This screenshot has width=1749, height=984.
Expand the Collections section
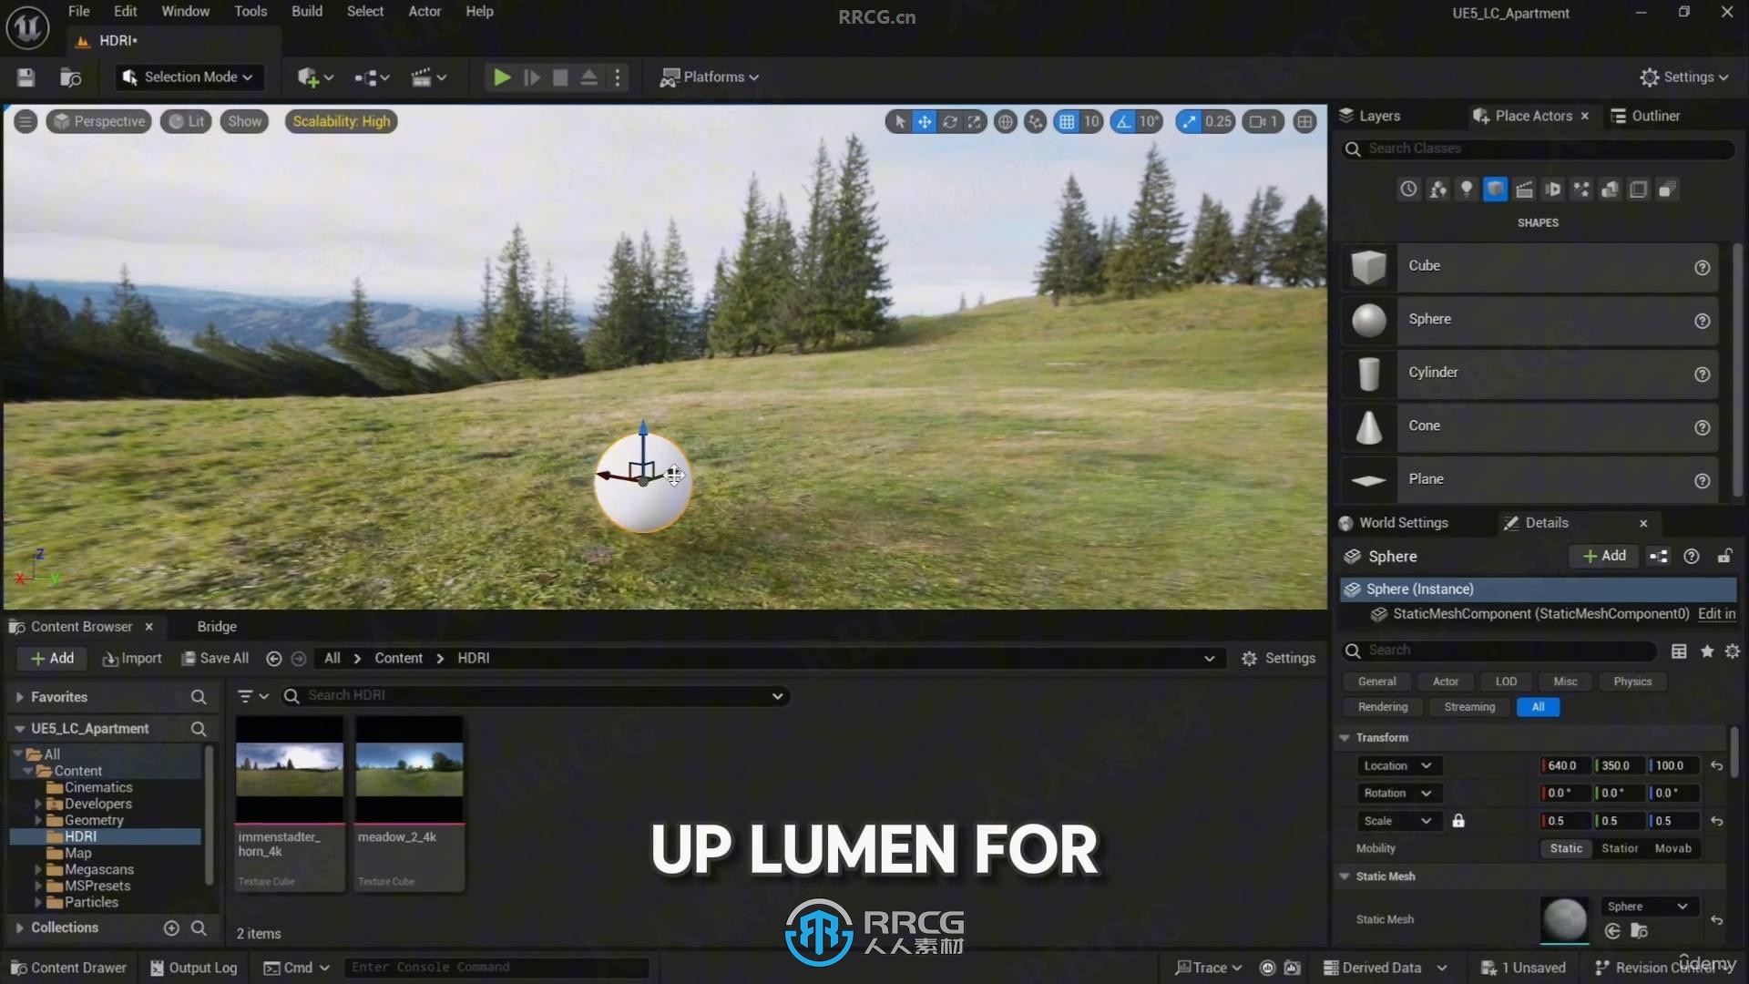(x=19, y=928)
